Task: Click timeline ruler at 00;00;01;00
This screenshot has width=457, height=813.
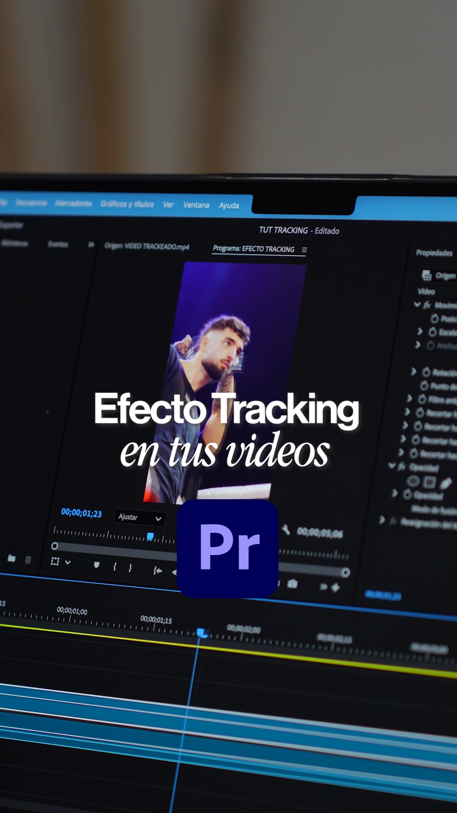Action: tap(72, 611)
